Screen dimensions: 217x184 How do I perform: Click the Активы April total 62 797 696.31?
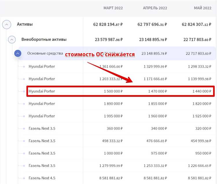point(152,25)
